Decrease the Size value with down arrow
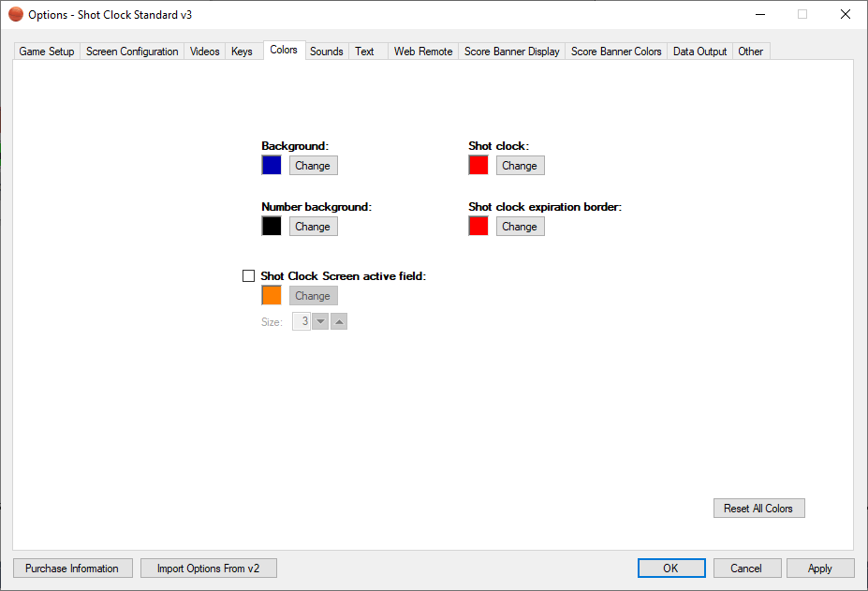Viewport: 868px width, 591px height. [x=320, y=322]
